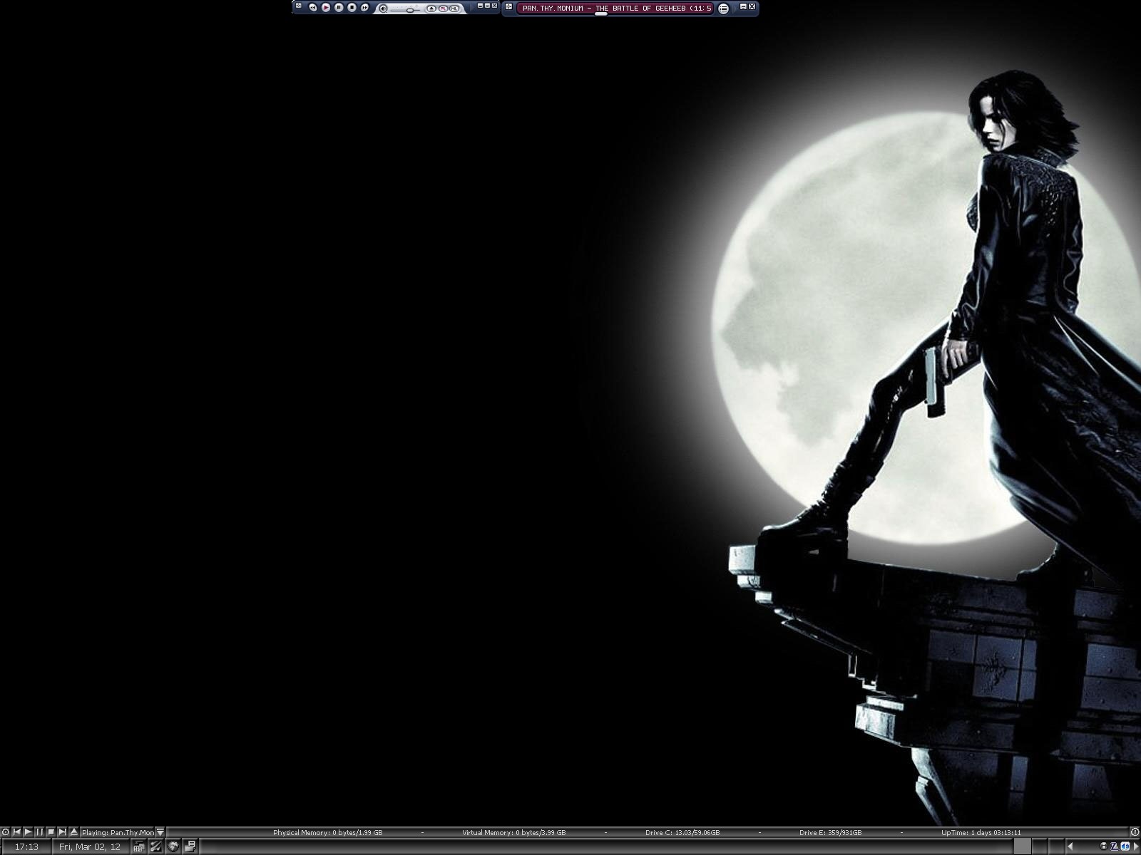Stop playback using bottom bar square button
The width and height of the screenshot is (1141, 855).
pyautogui.click(x=51, y=832)
